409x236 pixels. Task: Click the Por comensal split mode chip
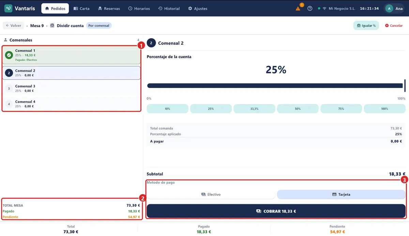99,26
